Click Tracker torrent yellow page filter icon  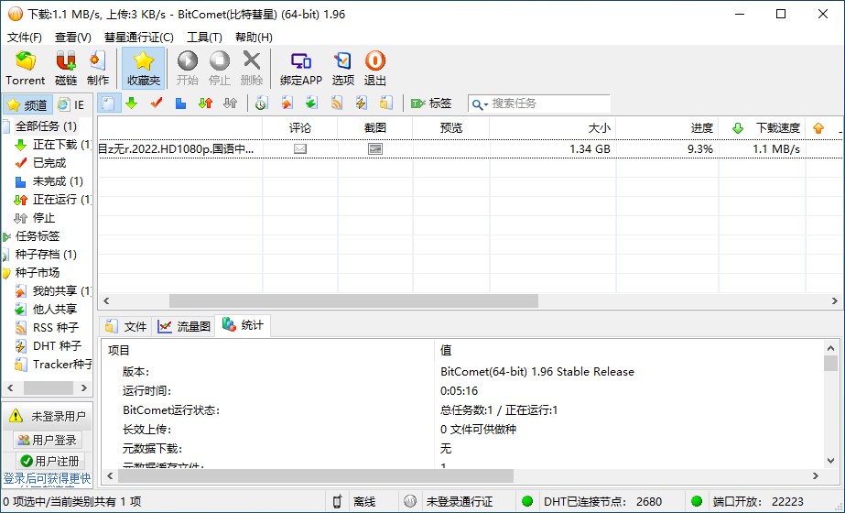coord(385,103)
